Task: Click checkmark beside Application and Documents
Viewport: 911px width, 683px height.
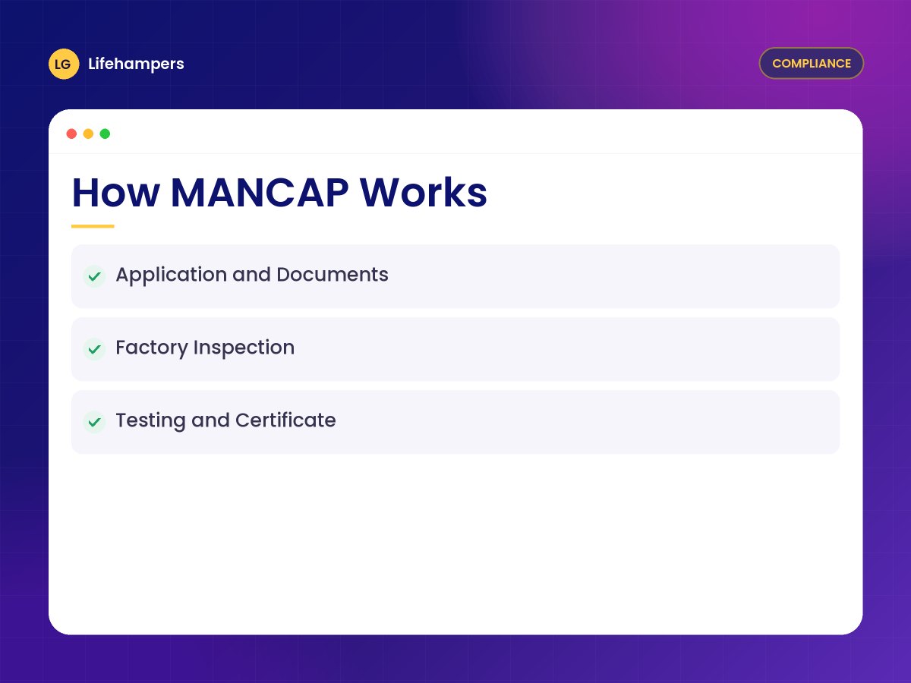Action: click(94, 276)
